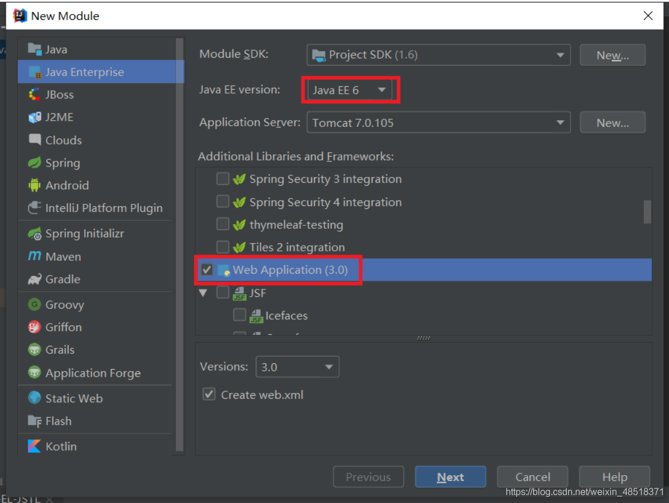Check the JSF framework checkbox

pos(223,292)
